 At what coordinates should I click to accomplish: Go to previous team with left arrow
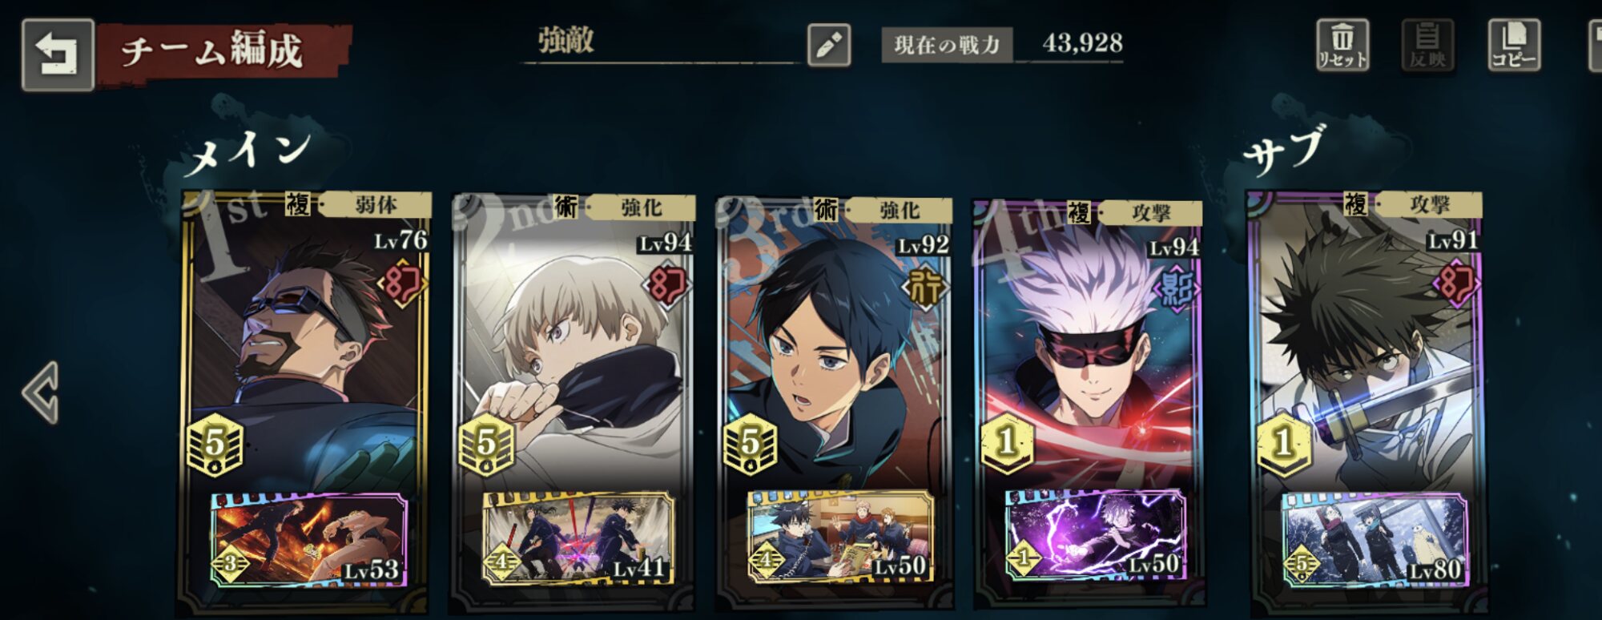[41, 393]
